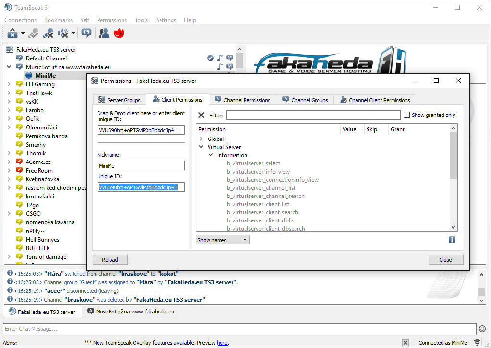Viewport: 491px width, 348px height.
Task: Click the Enter Chat Message input box
Action: point(240,329)
